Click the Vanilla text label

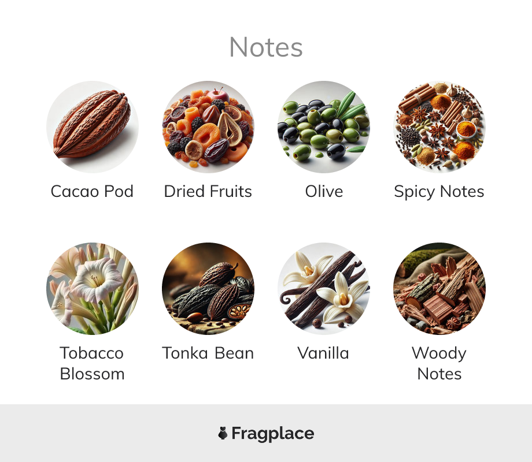coord(323,353)
